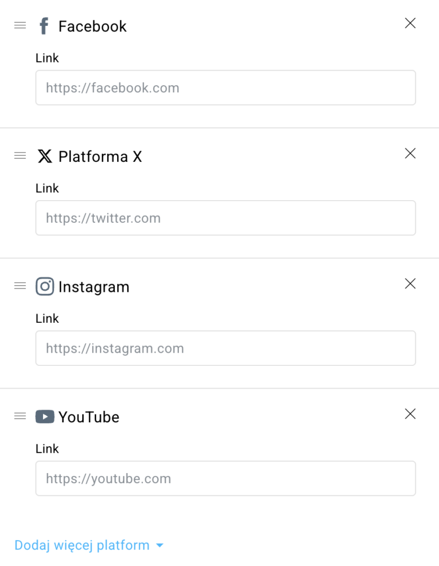
Task: Remove the YouTube entry
Action: (x=410, y=414)
